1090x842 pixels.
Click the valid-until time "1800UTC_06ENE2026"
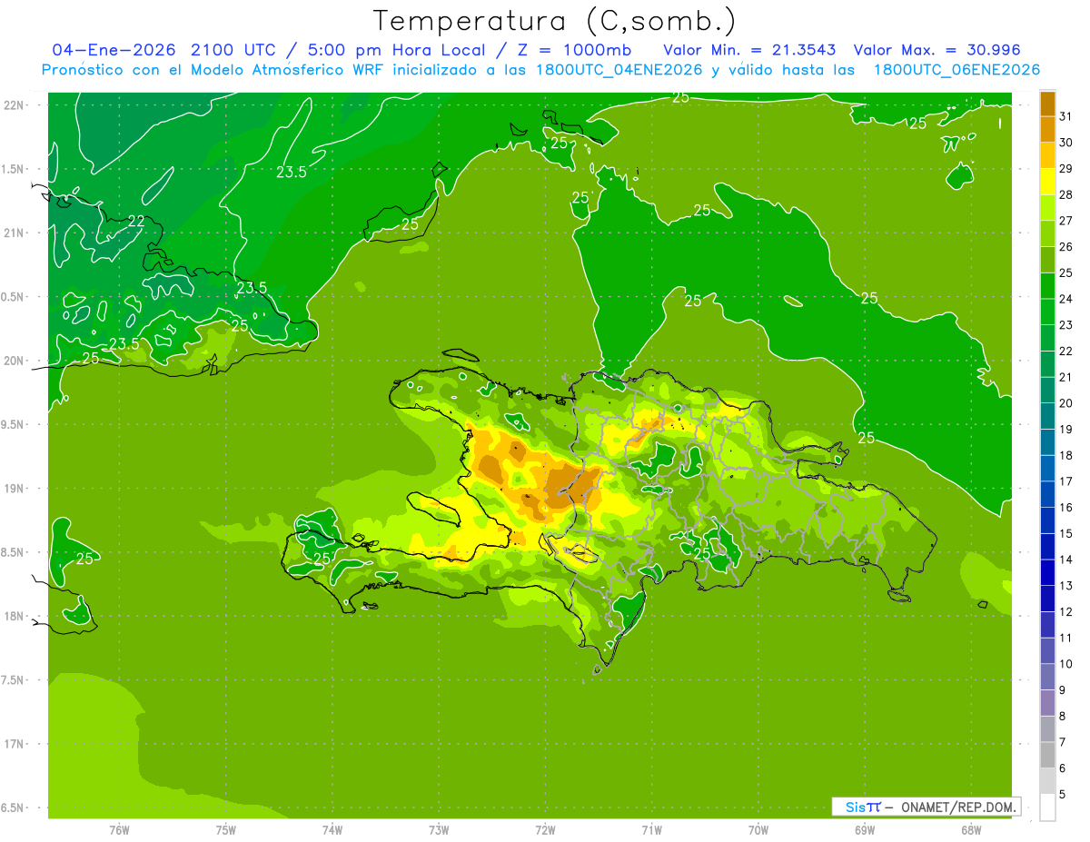pyautogui.click(x=956, y=70)
